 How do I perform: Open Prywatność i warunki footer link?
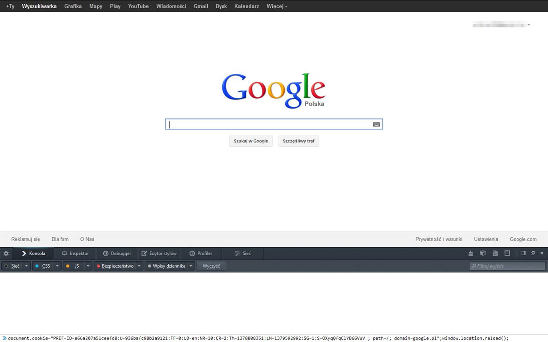439,239
